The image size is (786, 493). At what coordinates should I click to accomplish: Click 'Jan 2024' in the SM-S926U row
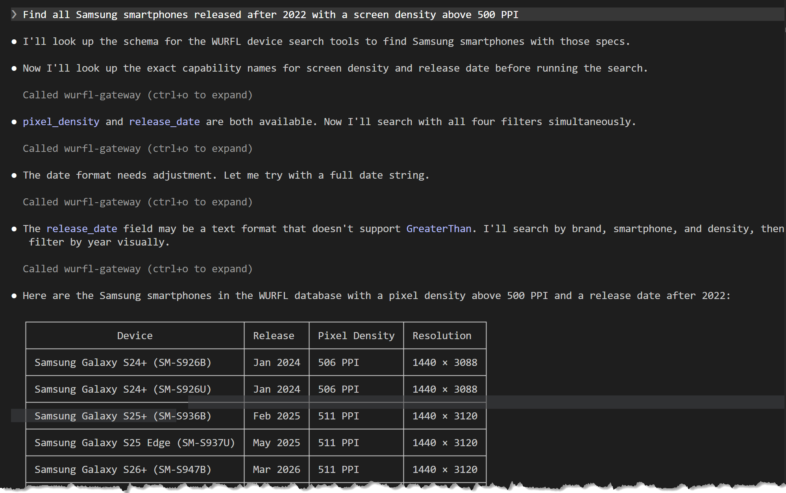tap(277, 389)
